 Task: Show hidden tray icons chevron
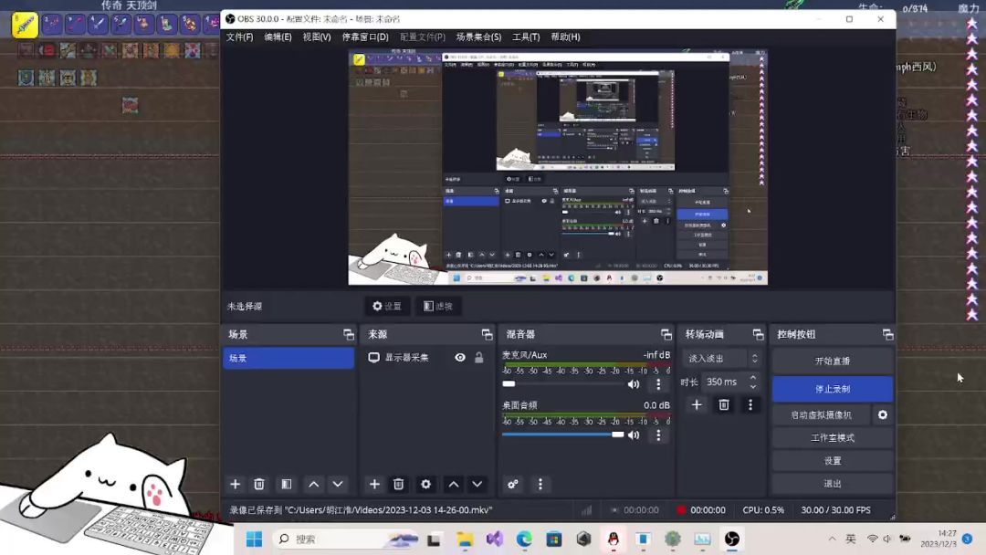coord(832,539)
